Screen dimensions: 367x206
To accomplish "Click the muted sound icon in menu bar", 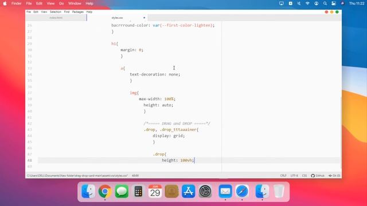I will click(299, 3).
